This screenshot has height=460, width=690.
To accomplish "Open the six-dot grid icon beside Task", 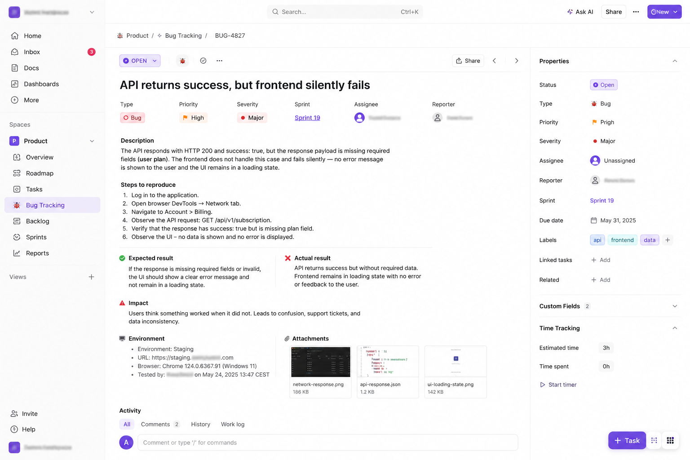I will [654, 441].
